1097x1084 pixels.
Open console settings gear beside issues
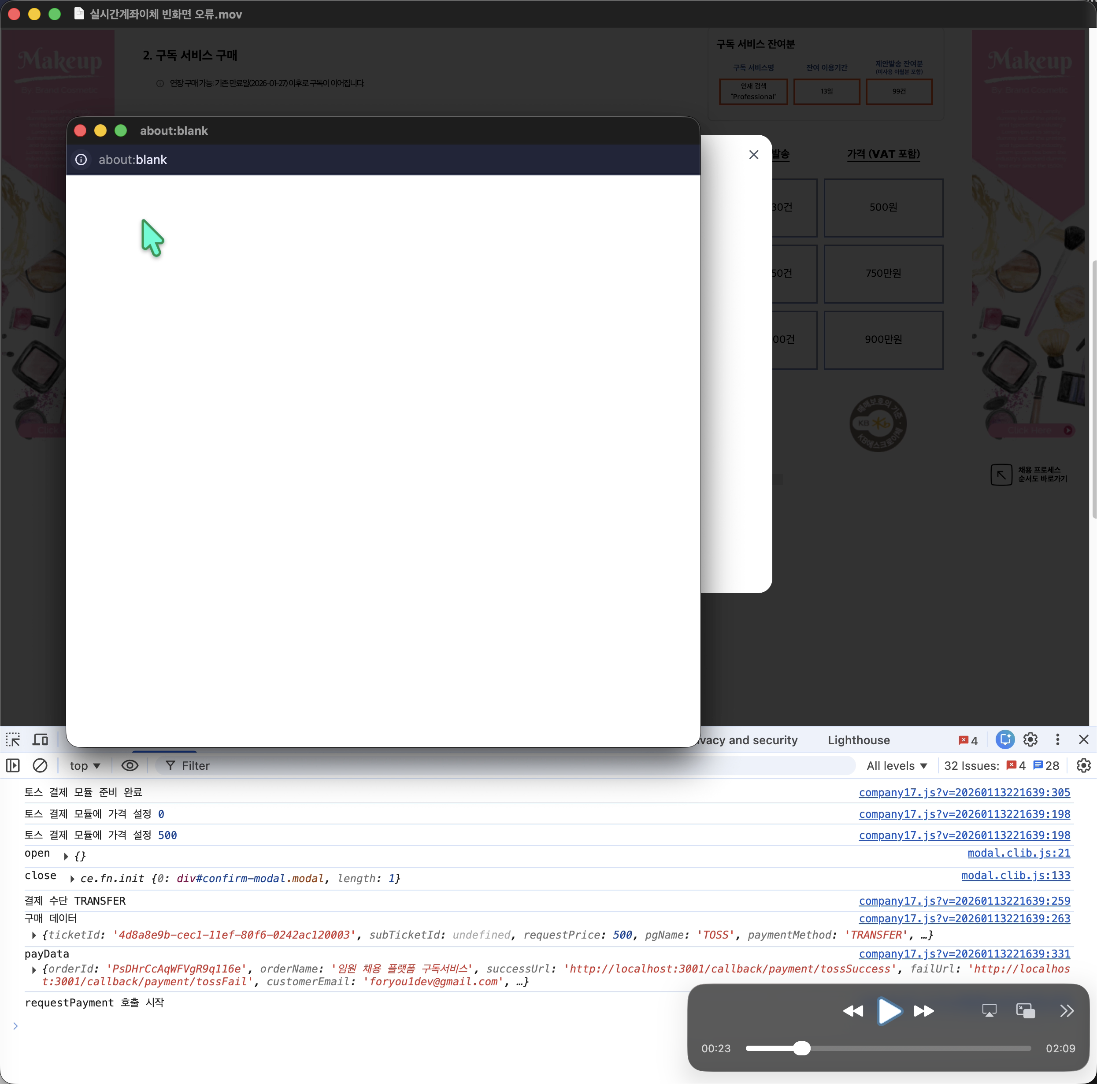coord(1083,765)
